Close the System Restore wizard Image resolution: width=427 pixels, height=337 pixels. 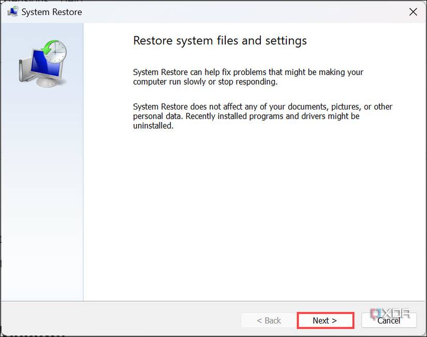(413, 11)
